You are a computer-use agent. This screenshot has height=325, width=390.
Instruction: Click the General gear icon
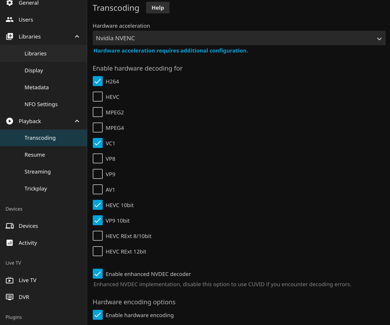10,3
